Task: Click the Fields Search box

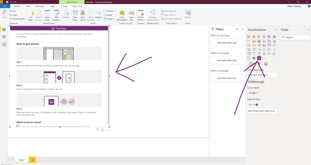Action: click(x=295, y=37)
